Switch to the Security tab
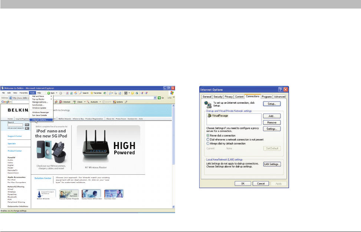 (218, 97)
